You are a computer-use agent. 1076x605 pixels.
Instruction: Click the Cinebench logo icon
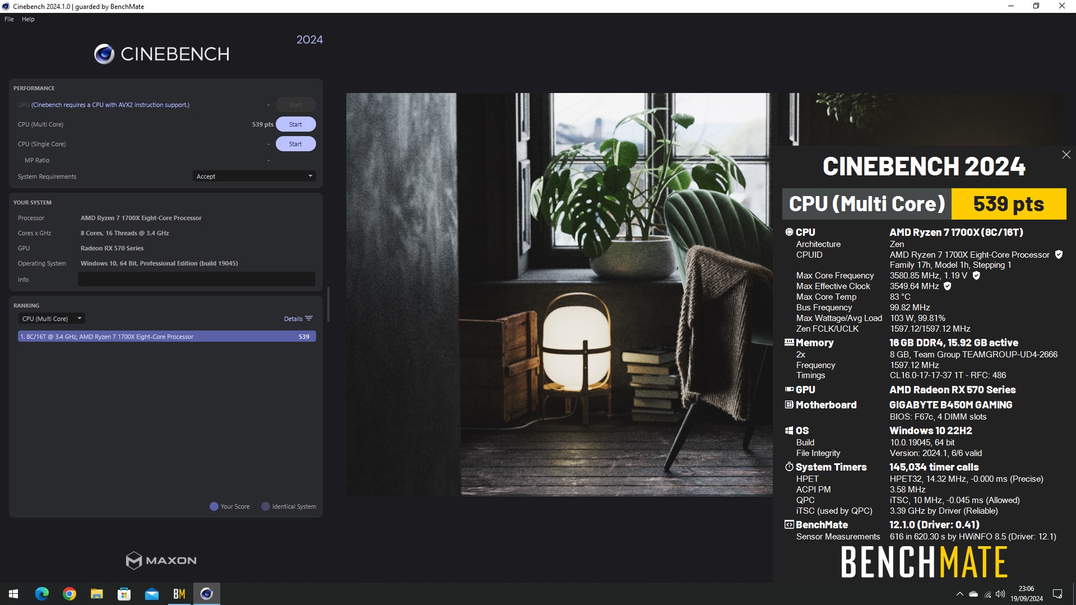pyautogui.click(x=104, y=54)
